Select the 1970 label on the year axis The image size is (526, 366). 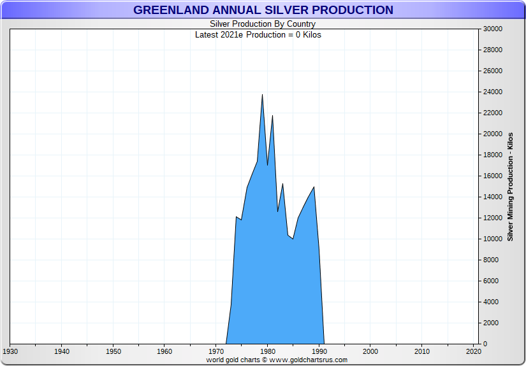[216, 351]
